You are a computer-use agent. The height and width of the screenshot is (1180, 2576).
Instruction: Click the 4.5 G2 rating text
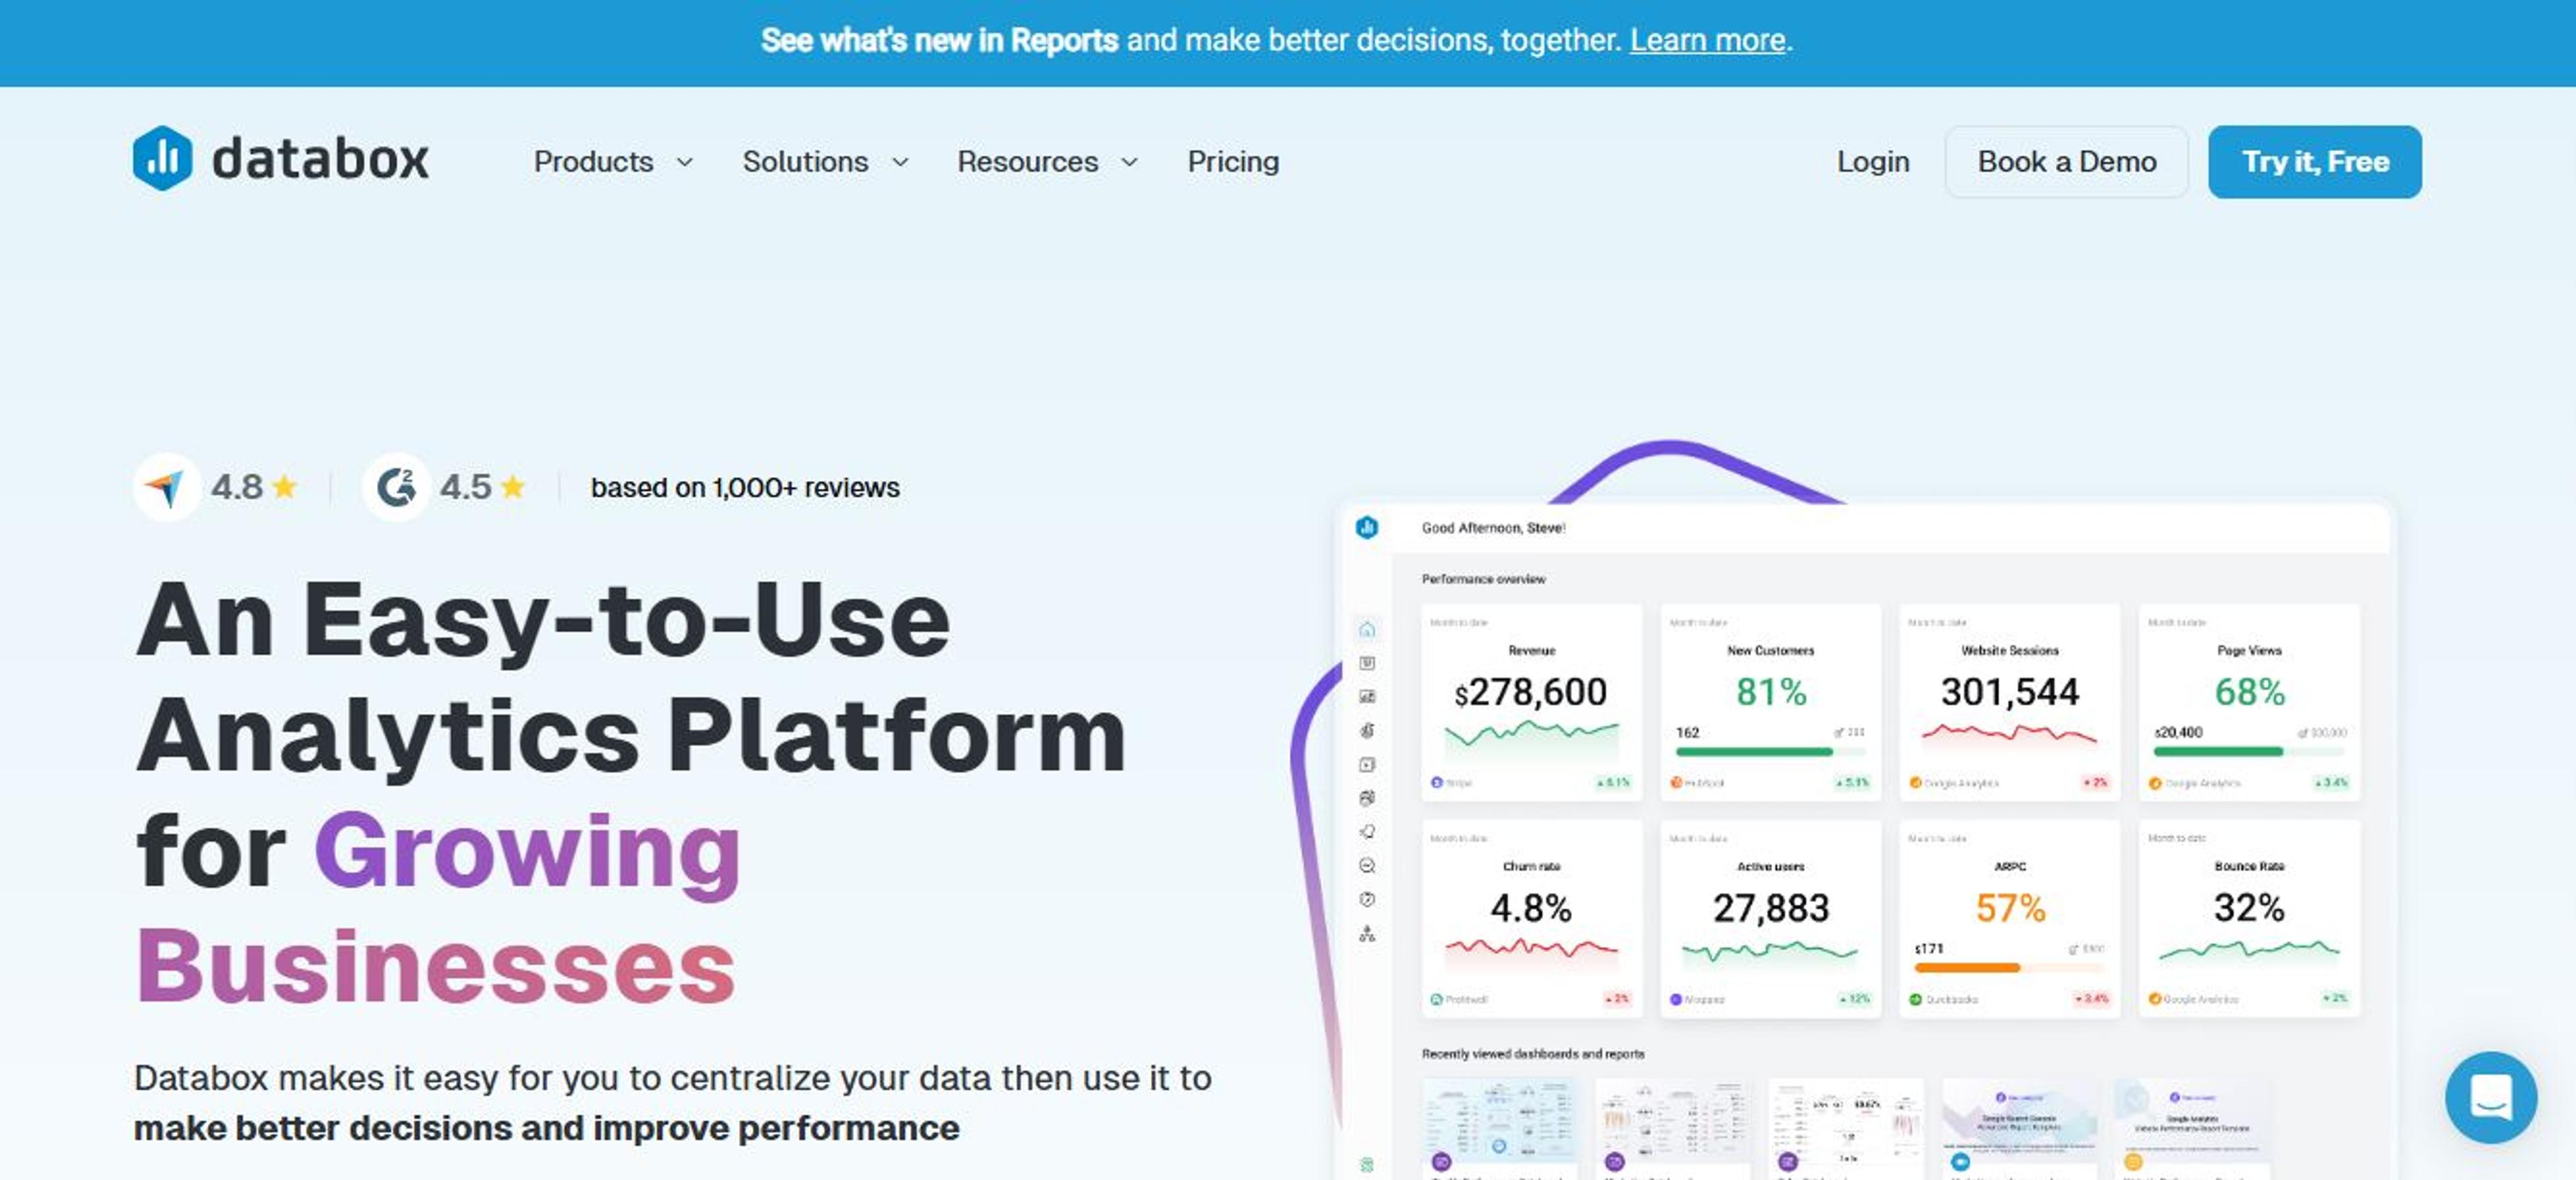[466, 487]
